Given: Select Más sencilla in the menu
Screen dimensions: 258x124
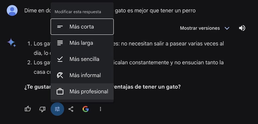Looking at the screenshot, I should [x=84, y=59].
